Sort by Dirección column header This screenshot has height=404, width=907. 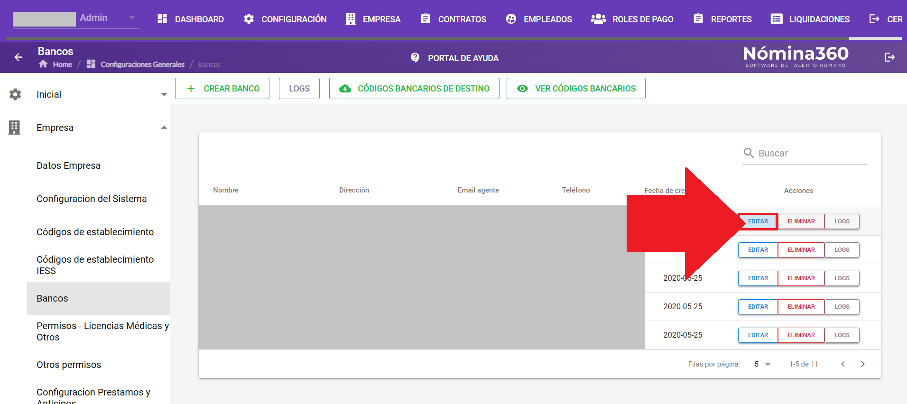pos(354,190)
